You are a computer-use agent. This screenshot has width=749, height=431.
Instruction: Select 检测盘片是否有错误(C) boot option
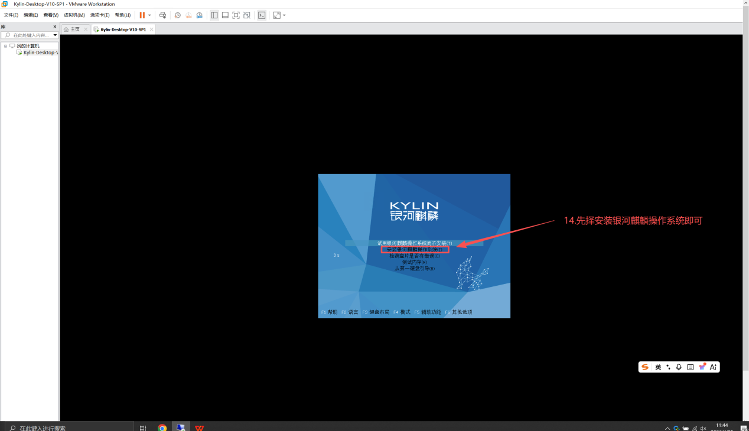coord(415,256)
